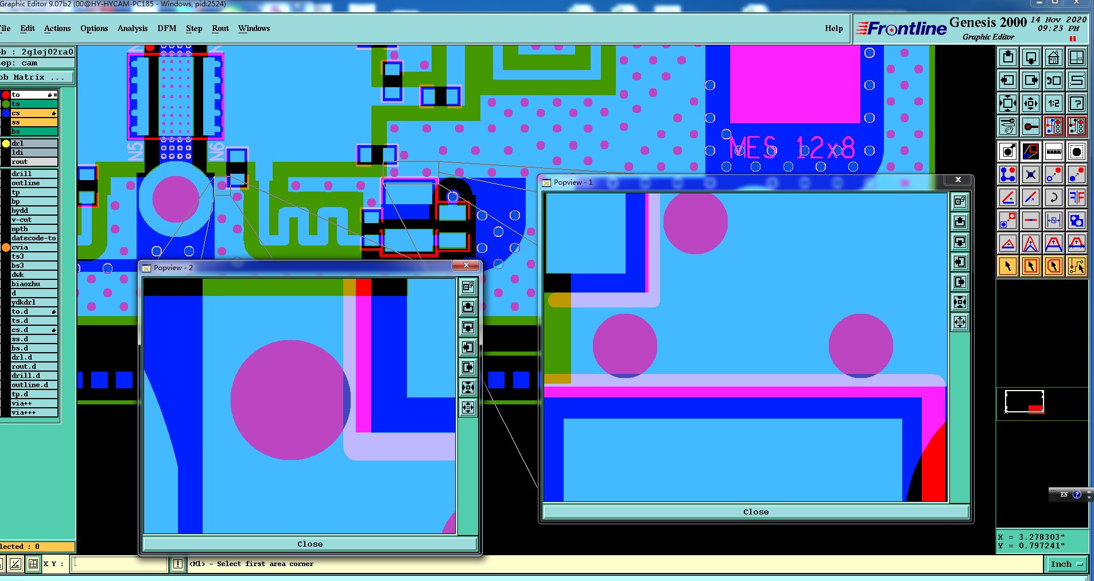
Task: Click the green color swatch of ts layer
Action: (6, 104)
